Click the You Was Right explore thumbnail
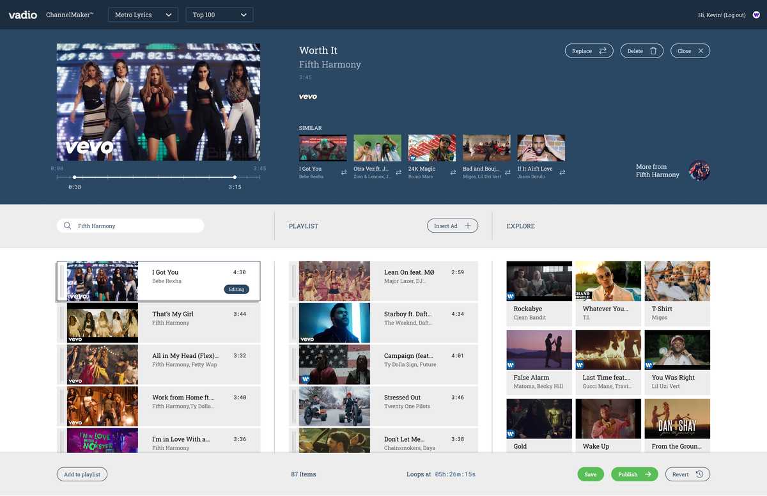Viewport: 767px width, 496px height. coord(678,350)
